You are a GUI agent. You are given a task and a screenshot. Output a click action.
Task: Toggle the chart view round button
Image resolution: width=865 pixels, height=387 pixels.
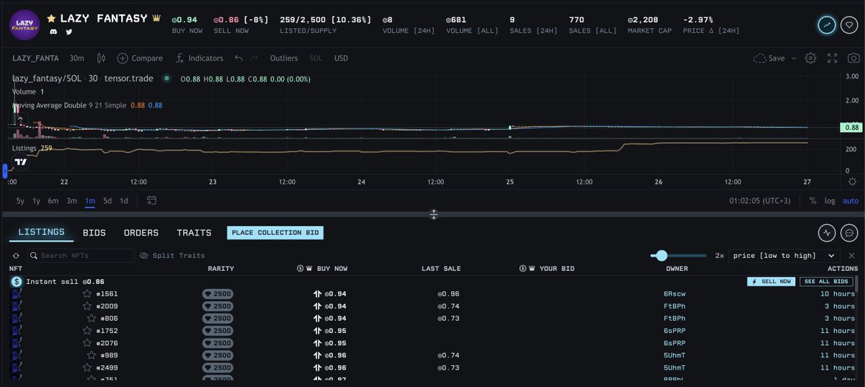[x=827, y=25]
